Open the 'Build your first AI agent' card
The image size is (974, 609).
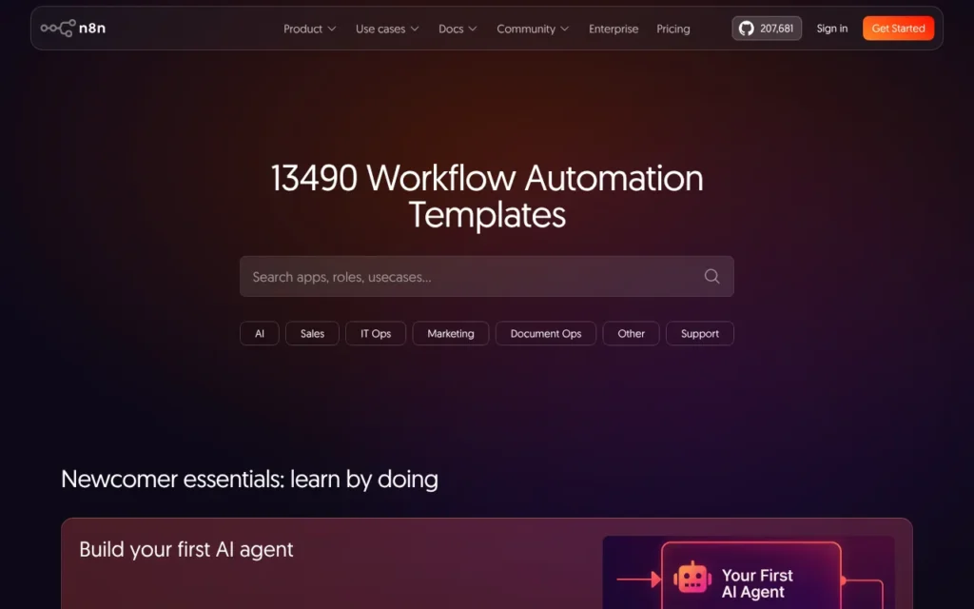click(x=486, y=563)
